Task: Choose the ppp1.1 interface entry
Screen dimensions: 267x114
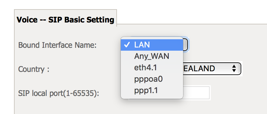Action: coord(152,91)
